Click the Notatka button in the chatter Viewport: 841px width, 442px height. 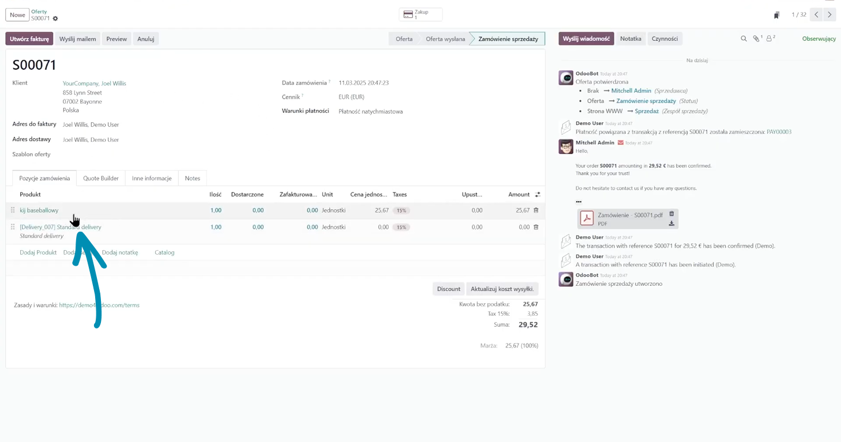click(630, 39)
